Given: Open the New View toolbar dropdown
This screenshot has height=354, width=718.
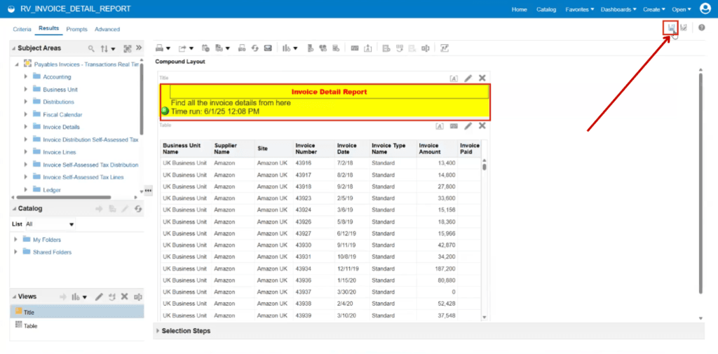Looking at the screenshot, I should (x=290, y=48).
